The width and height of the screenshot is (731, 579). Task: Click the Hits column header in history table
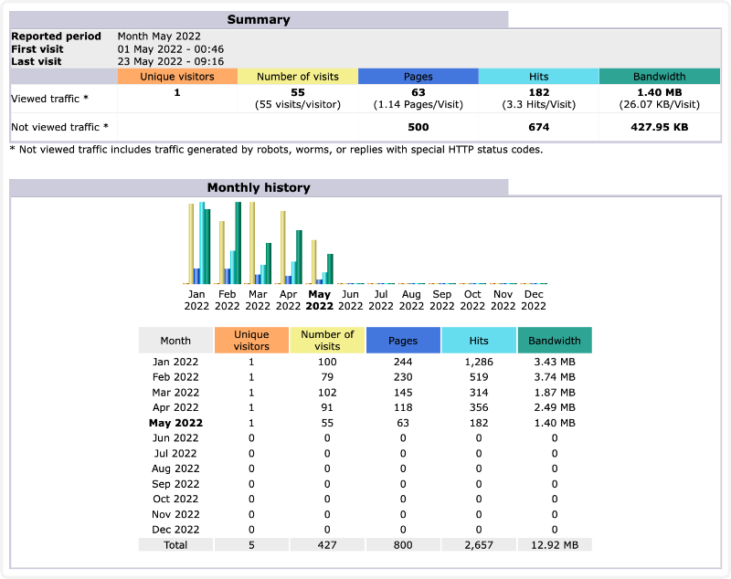tap(479, 341)
